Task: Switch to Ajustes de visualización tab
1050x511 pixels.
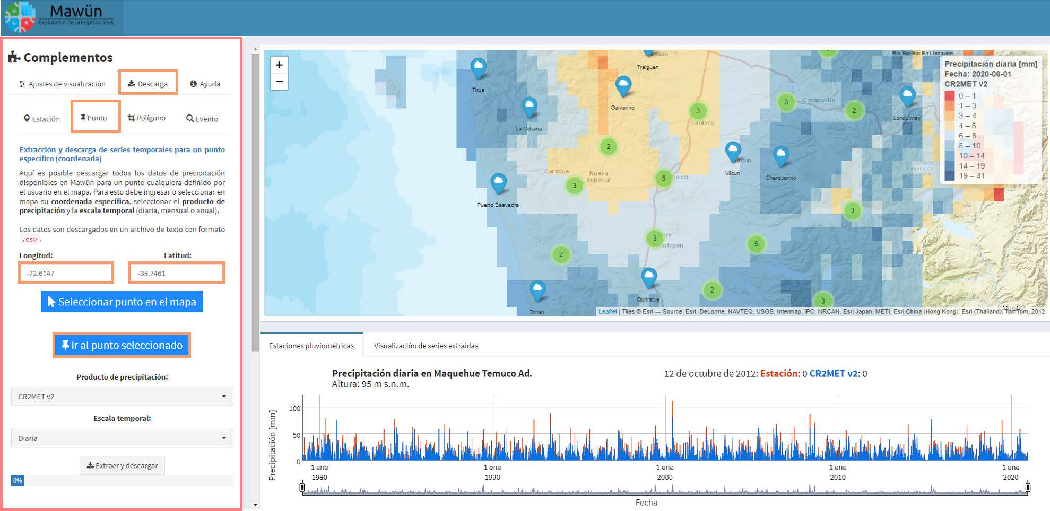Action: (x=62, y=84)
